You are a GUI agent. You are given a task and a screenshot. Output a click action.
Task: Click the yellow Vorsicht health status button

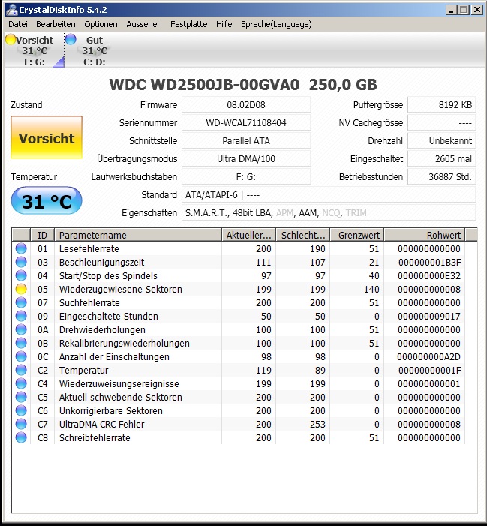47,137
